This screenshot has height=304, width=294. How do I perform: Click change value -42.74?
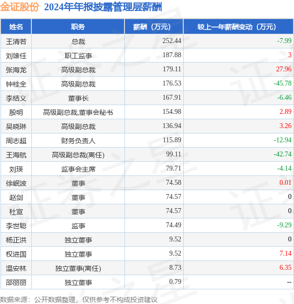[x=283, y=154]
